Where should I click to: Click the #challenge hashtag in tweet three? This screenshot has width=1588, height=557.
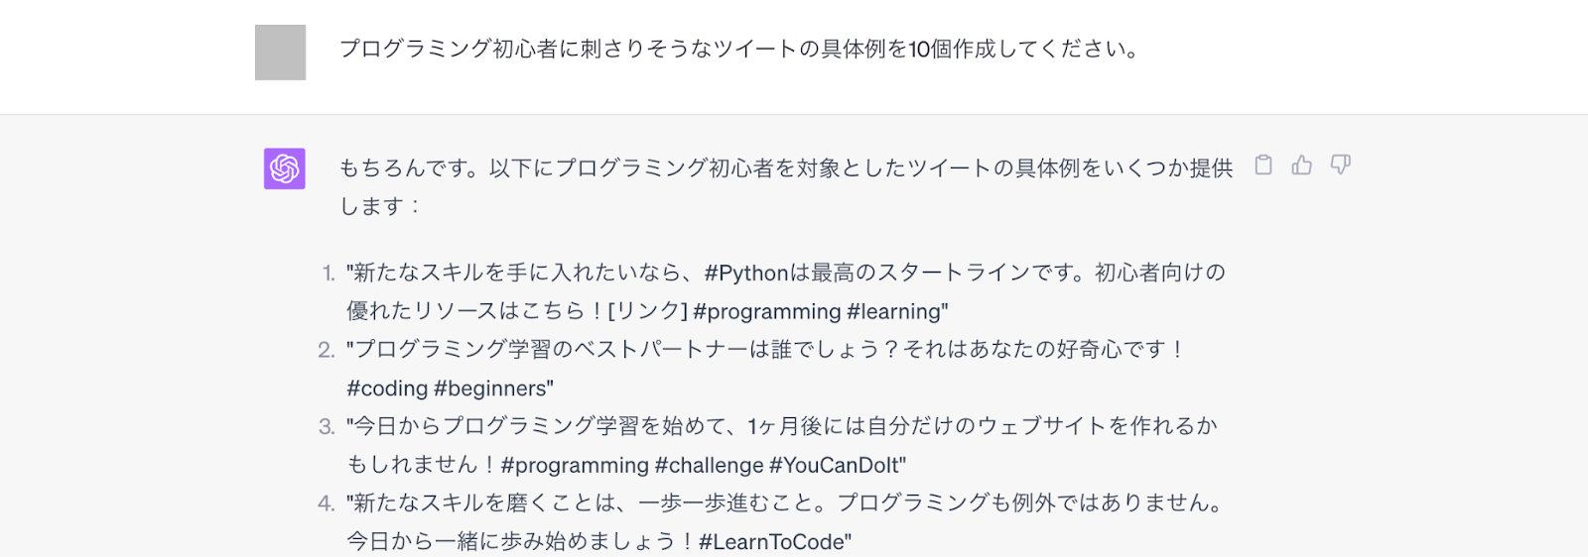tap(709, 466)
